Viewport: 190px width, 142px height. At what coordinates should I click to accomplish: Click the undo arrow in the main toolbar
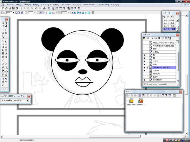[36, 9]
